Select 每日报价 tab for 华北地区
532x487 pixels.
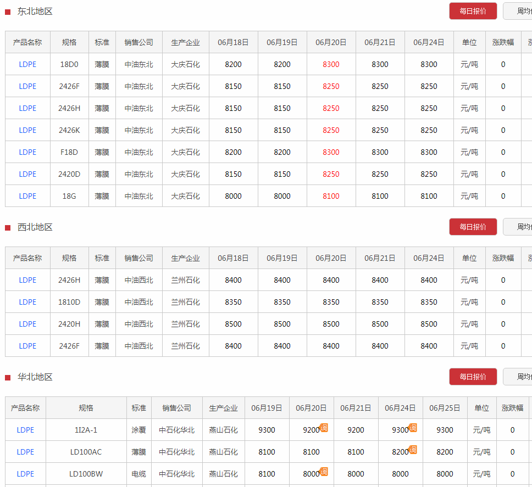pyautogui.click(x=473, y=377)
